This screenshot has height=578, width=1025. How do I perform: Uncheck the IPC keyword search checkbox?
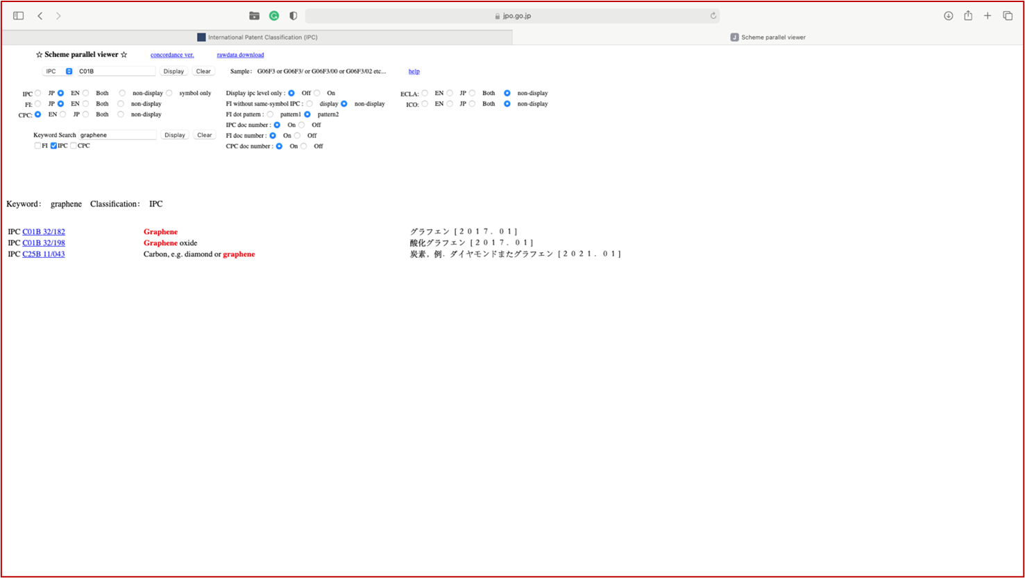(x=53, y=146)
